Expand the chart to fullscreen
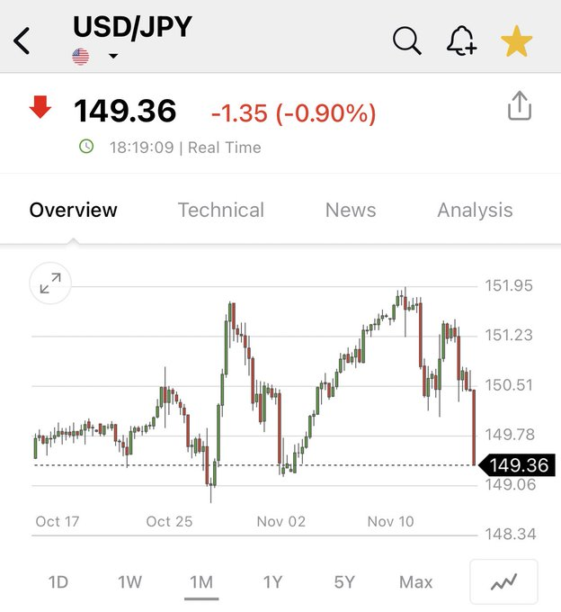561x612 pixels. click(50, 284)
